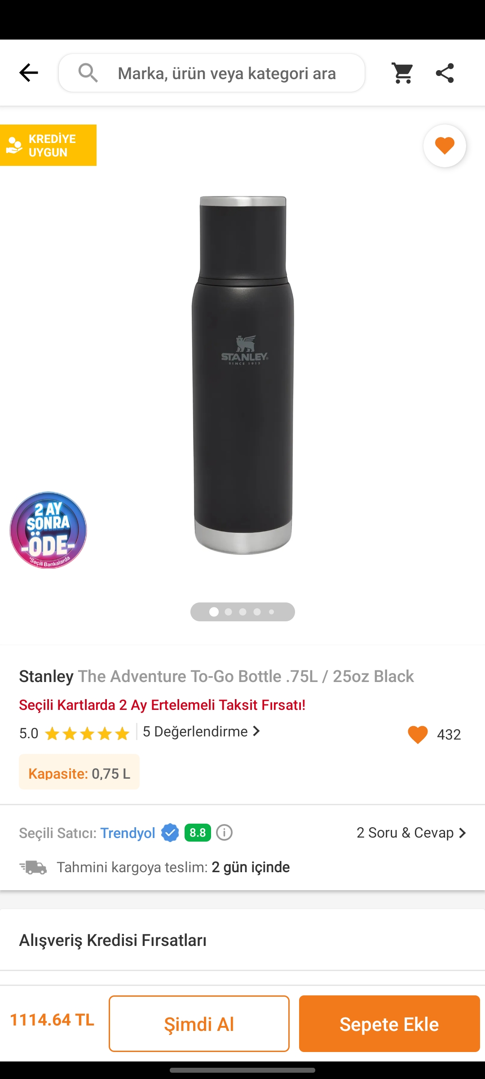Tap the image carousel page indicator

pyautogui.click(x=242, y=612)
